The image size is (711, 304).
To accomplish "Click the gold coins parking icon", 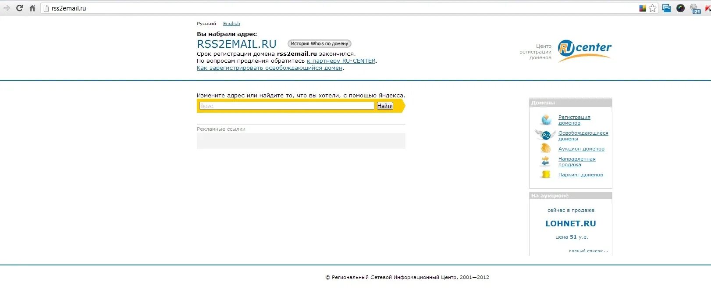I will (546, 174).
